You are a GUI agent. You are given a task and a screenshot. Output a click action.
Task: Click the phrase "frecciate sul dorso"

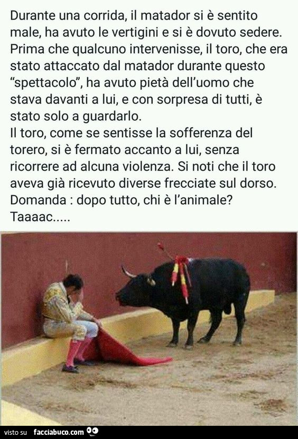click(220, 183)
